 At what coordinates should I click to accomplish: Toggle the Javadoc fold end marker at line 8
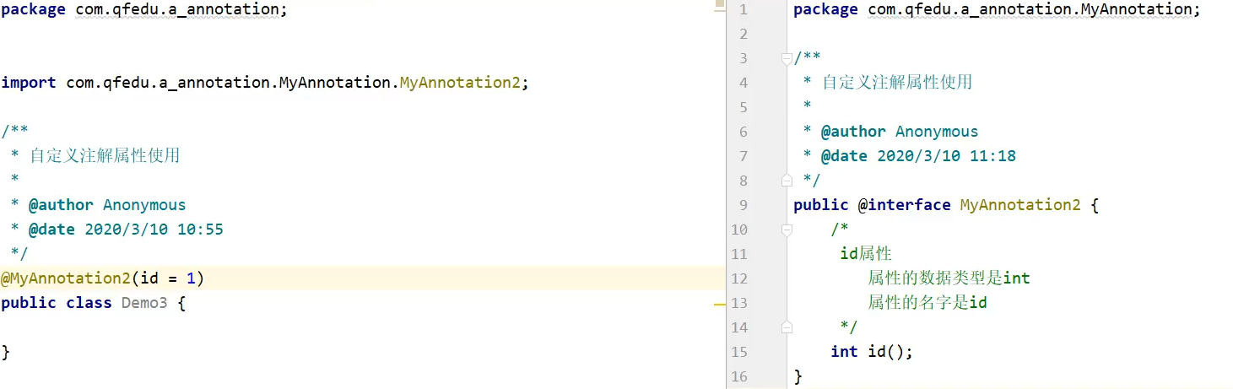[787, 180]
